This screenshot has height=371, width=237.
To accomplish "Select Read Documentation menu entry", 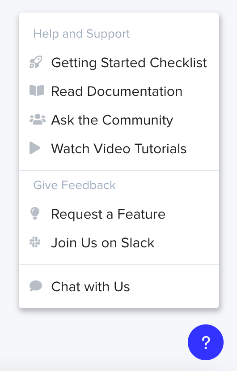I will (119, 91).
